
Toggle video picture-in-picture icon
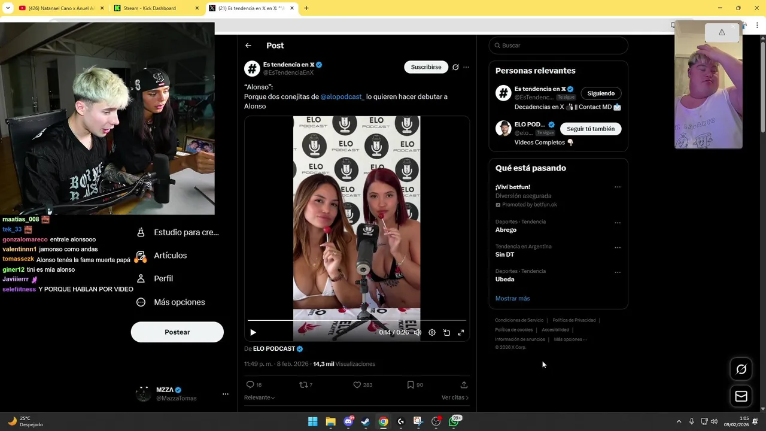coord(446,332)
